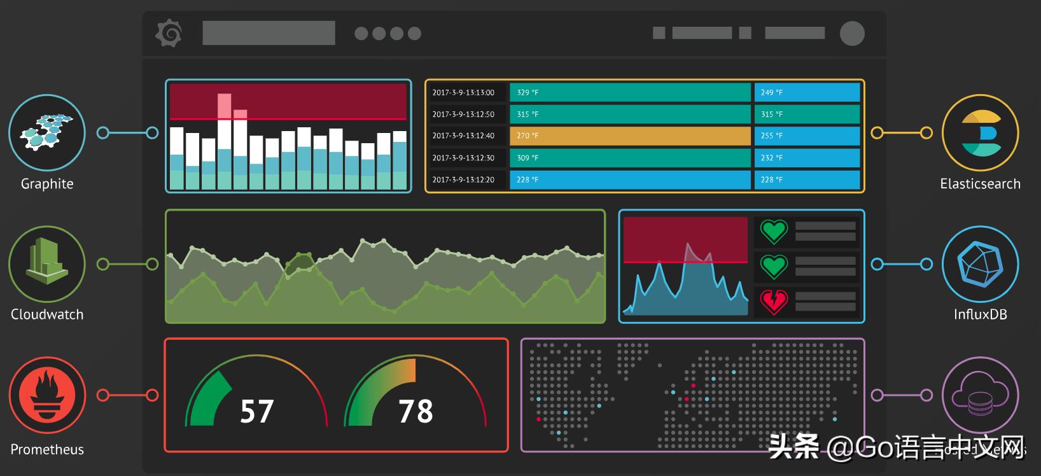1041x476 pixels.
Task: Click the top green heart status icon
Action: [774, 232]
